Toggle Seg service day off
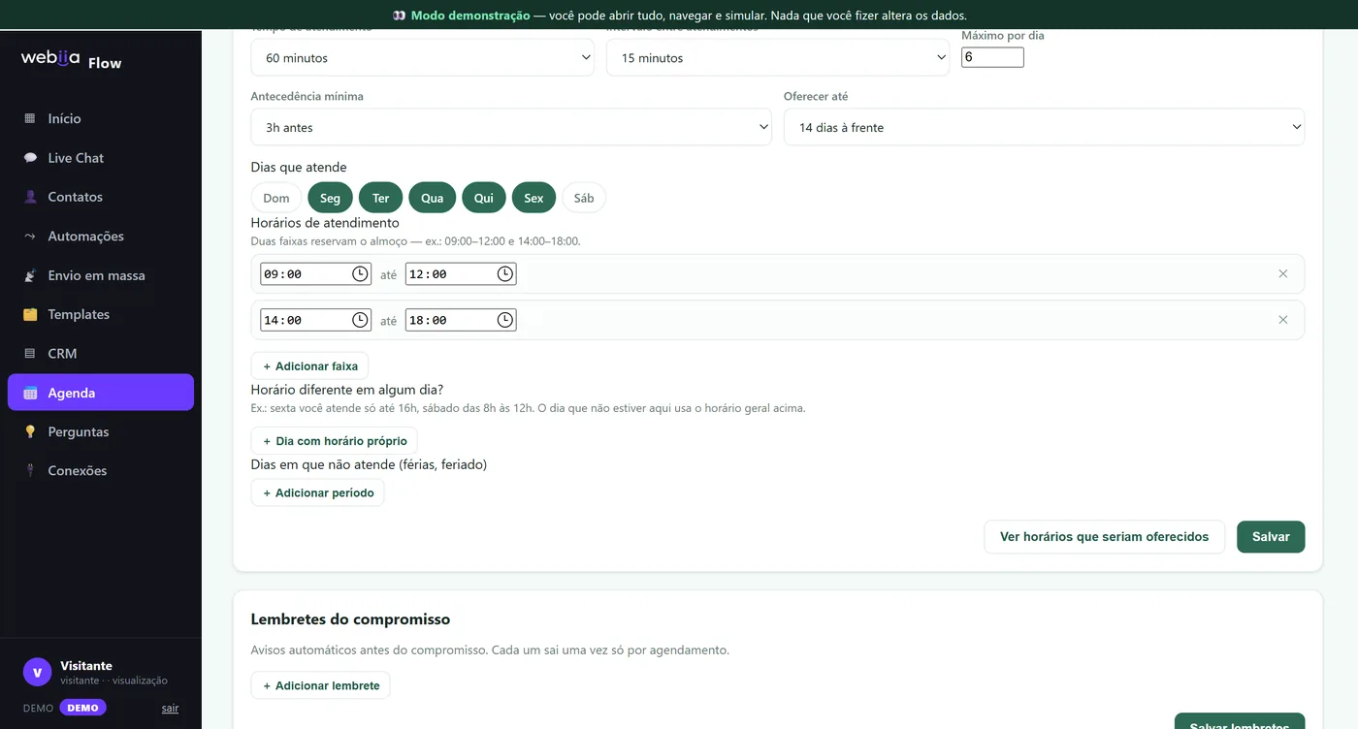This screenshot has height=729, width=1358. (330, 198)
